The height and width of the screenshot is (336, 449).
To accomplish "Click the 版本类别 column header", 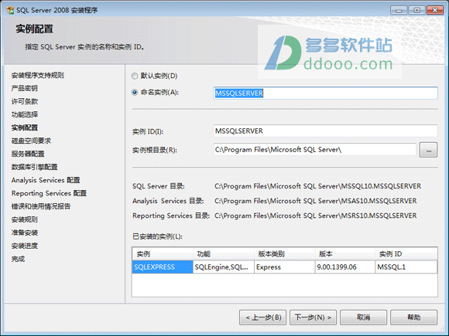I will pyautogui.click(x=285, y=253).
